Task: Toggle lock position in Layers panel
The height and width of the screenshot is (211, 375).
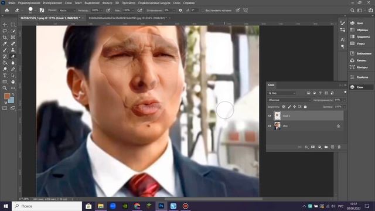Action: tap(294, 107)
